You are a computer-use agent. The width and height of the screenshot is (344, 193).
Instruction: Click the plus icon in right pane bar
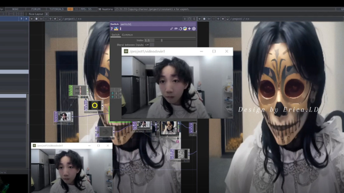point(218,19)
